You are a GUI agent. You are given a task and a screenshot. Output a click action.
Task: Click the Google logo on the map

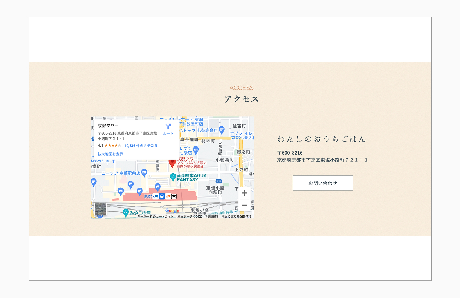point(172,211)
